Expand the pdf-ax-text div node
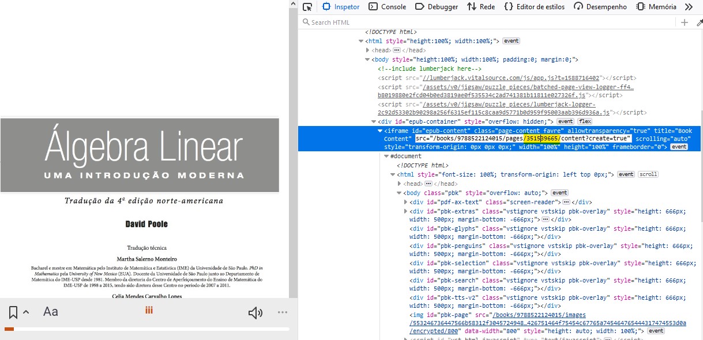703x340 pixels. click(x=405, y=202)
